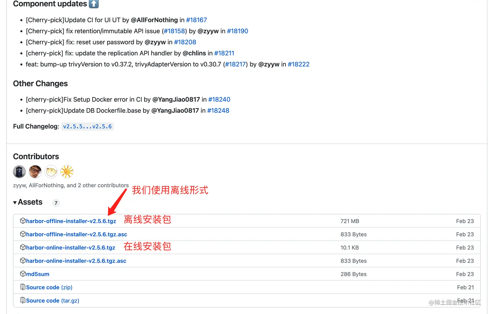Open pull request #18248
Image resolution: width=489 pixels, height=314 pixels.
(x=218, y=111)
